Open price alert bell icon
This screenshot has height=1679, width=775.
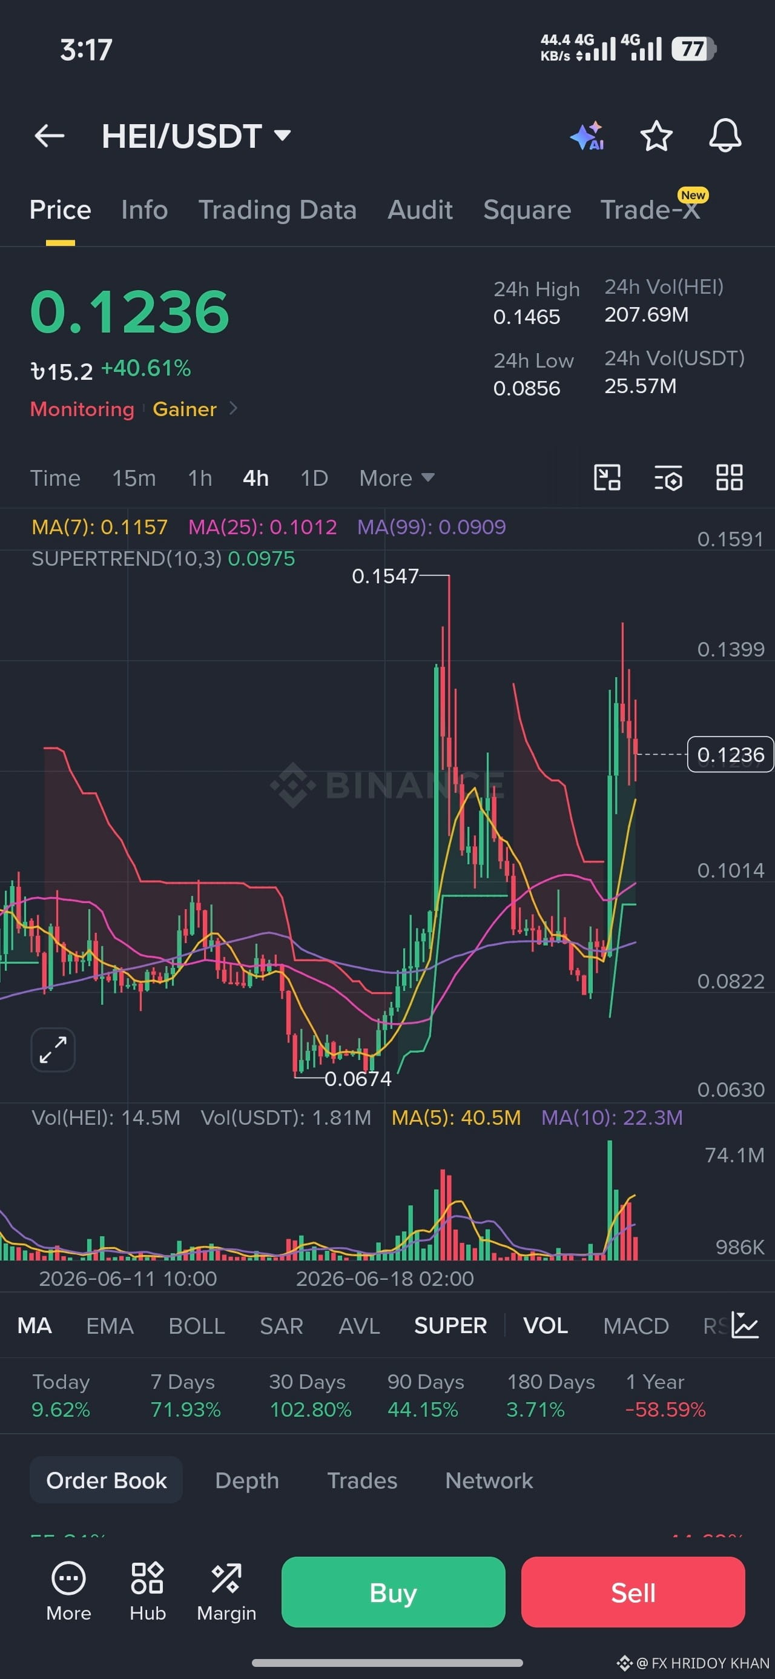[725, 136]
